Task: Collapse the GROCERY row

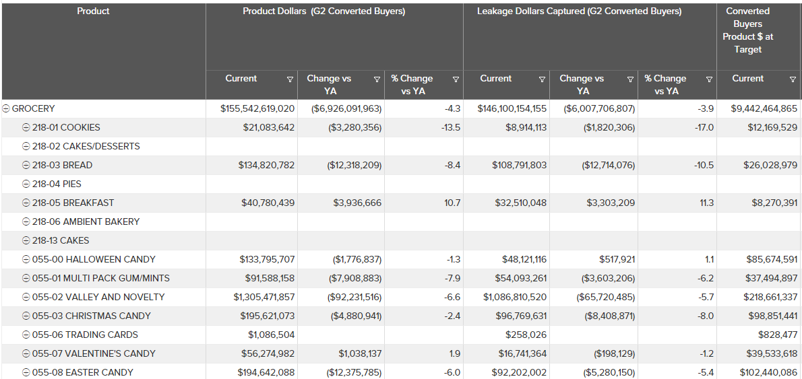Action: [x=6, y=108]
